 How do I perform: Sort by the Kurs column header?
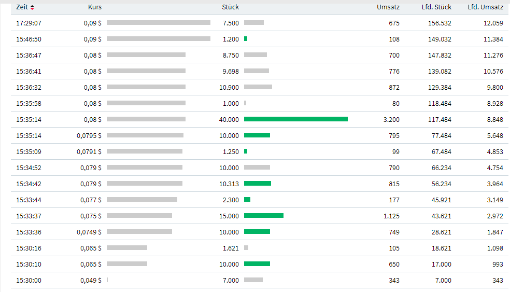pyautogui.click(x=95, y=7)
